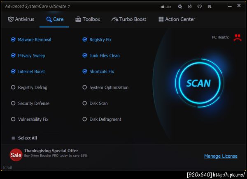Open the skin t-shirt icon

tap(200, 7)
